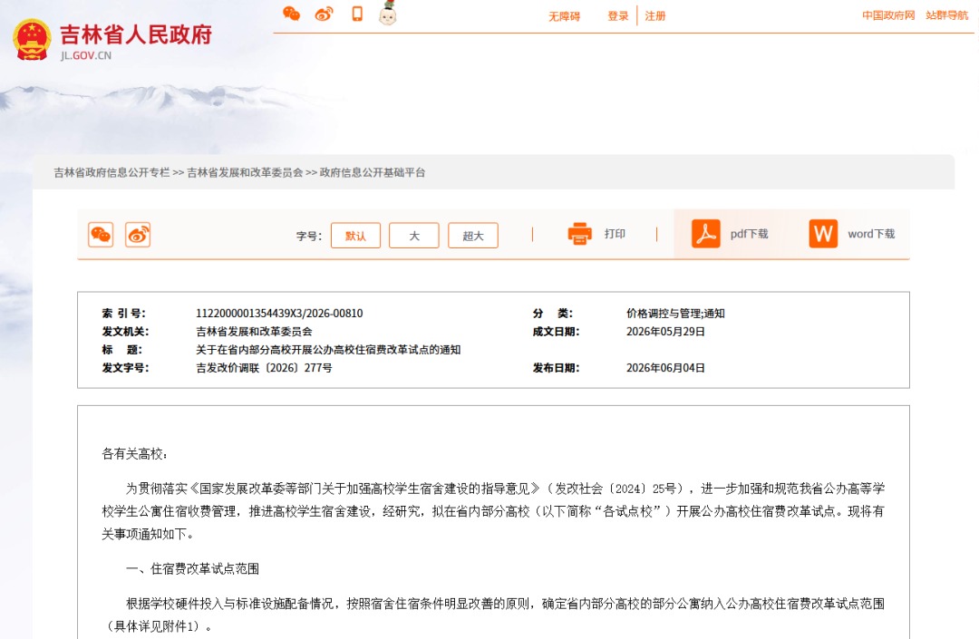Click 登录 to log in
The height and width of the screenshot is (639, 979).
click(618, 16)
